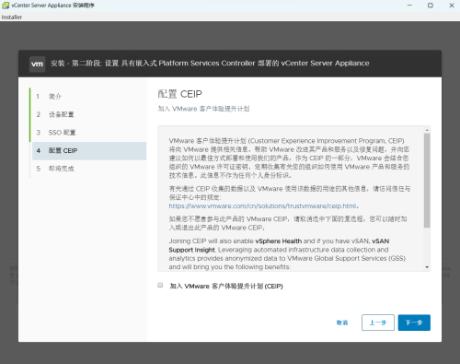Open the vmware.com ceip.html link
460x364 pixels.
point(262,205)
